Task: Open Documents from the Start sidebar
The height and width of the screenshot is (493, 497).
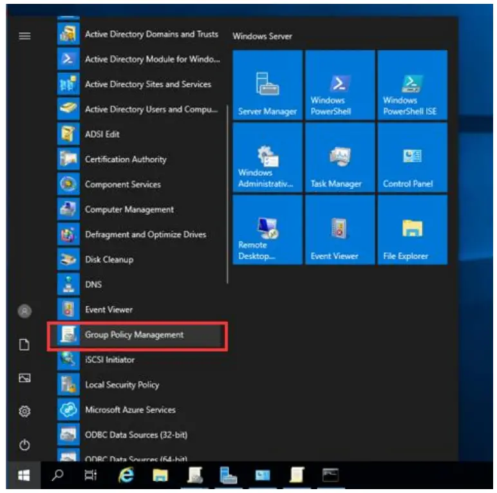Action: (x=24, y=345)
